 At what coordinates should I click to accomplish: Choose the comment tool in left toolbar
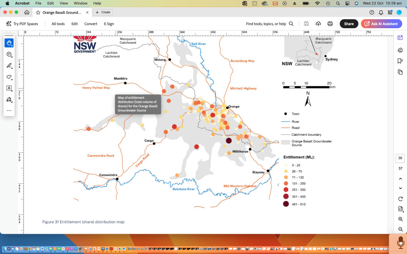(x=9, y=54)
